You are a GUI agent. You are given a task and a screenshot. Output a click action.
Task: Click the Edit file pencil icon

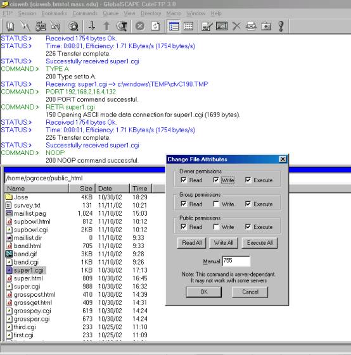coord(207,27)
